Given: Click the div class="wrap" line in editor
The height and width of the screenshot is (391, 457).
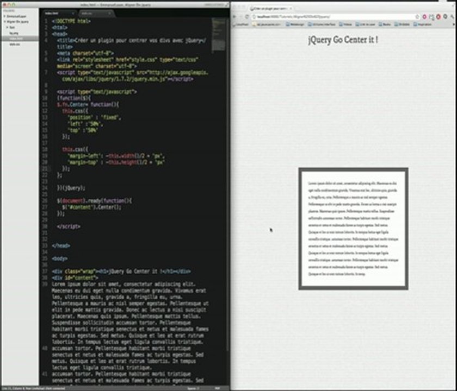Looking at the screenshot, I should pos(121,271).
